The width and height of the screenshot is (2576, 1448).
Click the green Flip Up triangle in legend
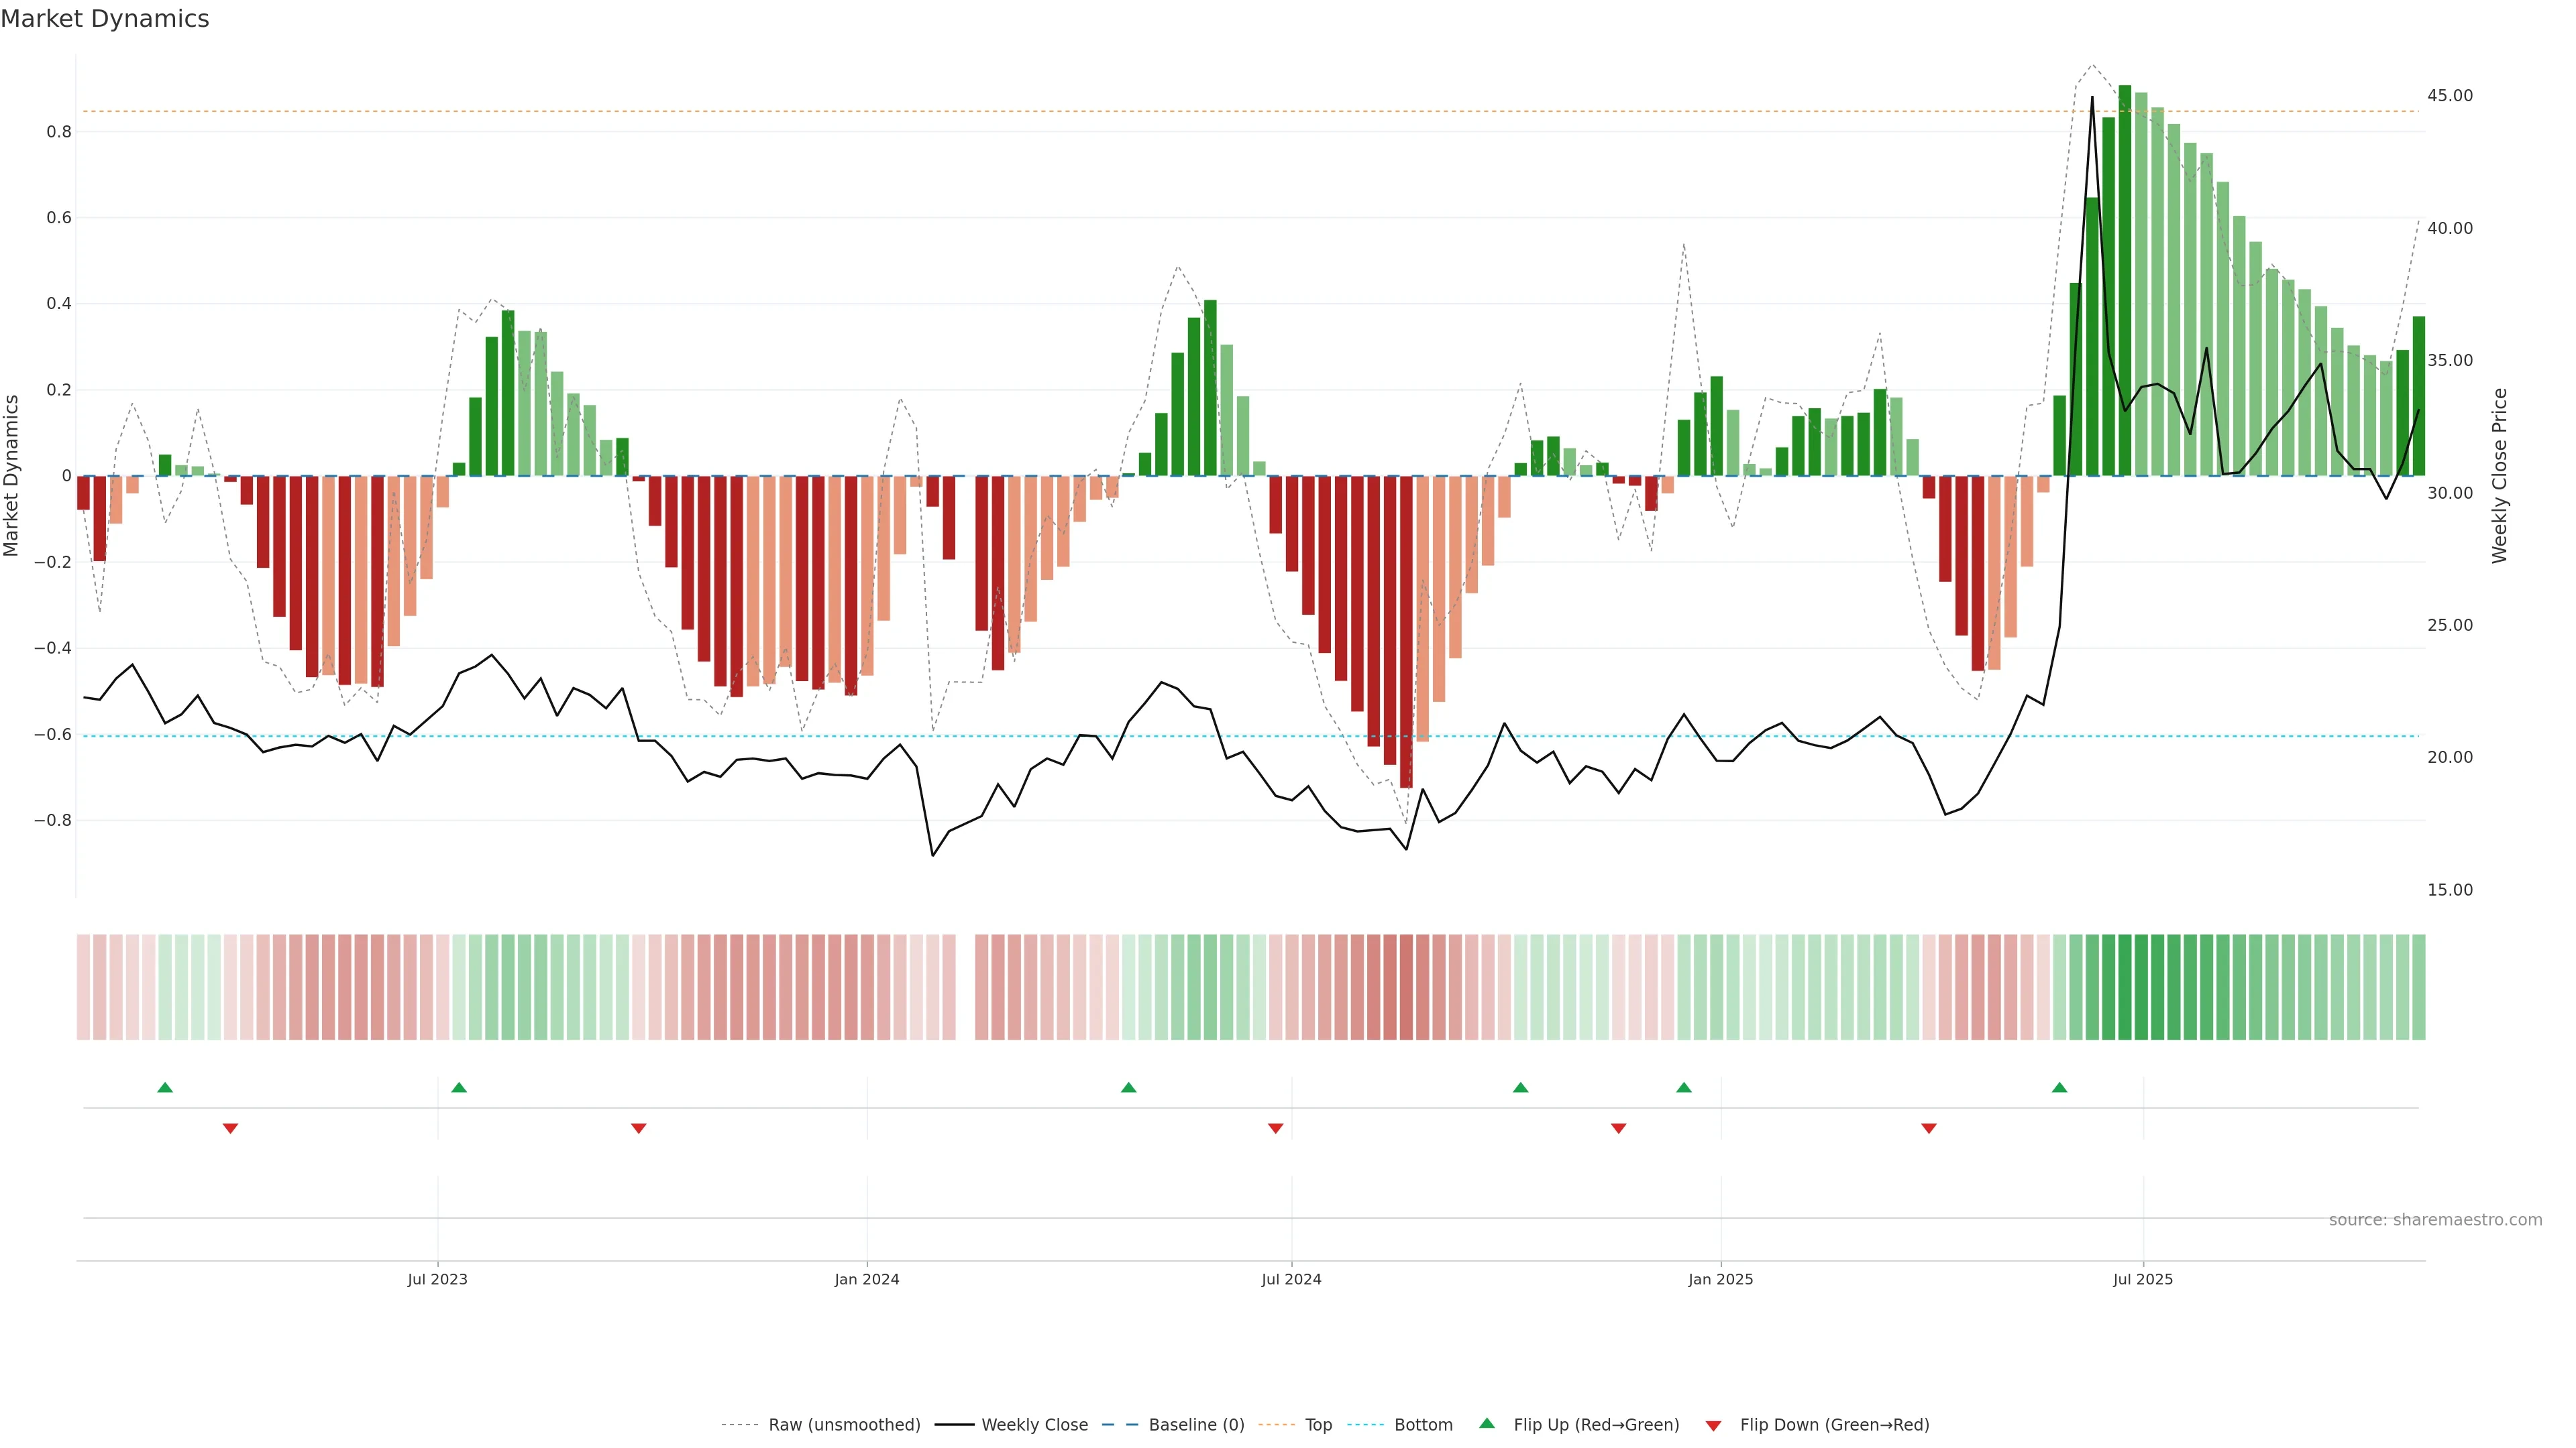pyautogui.click(x=1486, y=1424)
